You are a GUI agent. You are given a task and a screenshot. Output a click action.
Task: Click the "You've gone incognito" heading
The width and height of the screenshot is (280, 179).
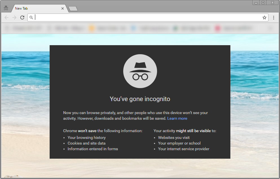140,99
